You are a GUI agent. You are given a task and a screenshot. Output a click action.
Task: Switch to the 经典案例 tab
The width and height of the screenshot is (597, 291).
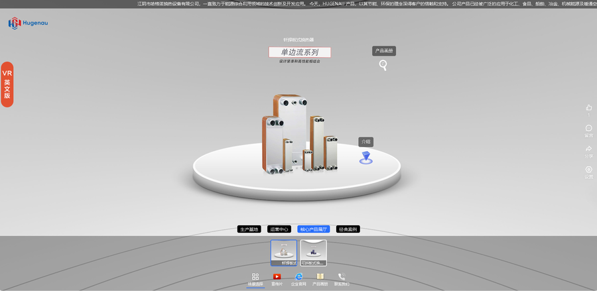pyautogui.click(x=348, y=229)
